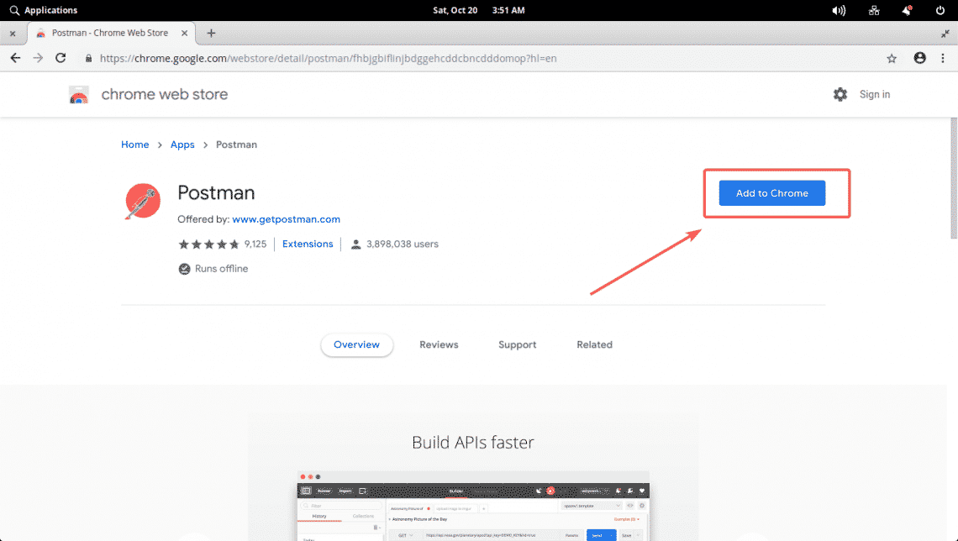Click the Chrome Web Store logo icon
Screen dimensions: 958x541
click(x=79, y=95)
